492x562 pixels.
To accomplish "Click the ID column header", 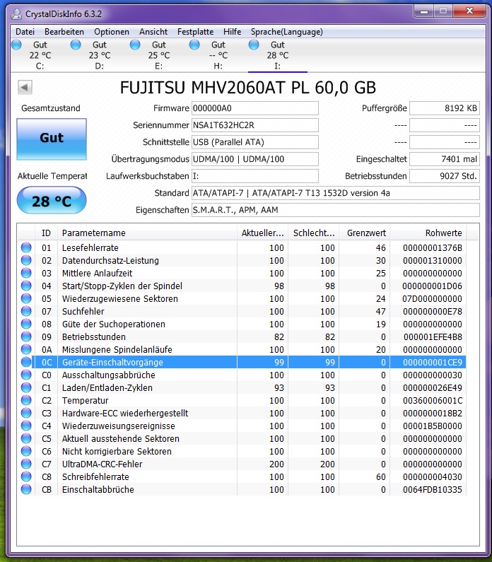I will pyautogui.click(x=46, y=233).
